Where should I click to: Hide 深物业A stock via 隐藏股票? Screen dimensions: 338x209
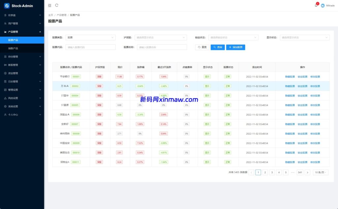[290, 162]
